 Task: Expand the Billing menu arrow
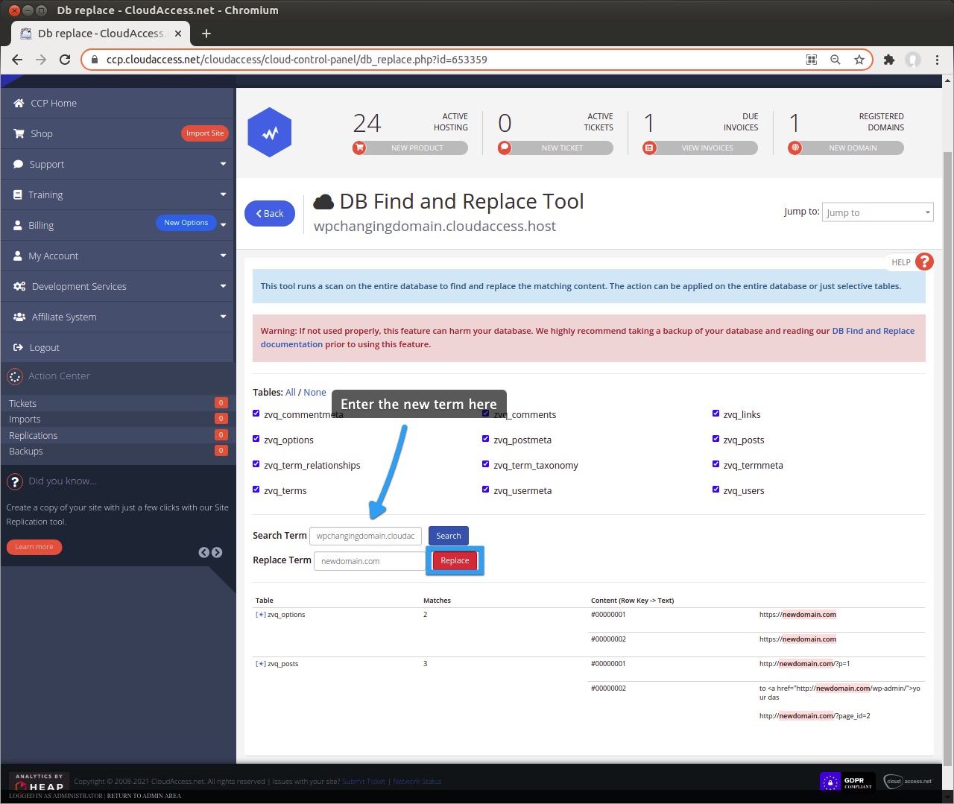[x=223, y=225]
